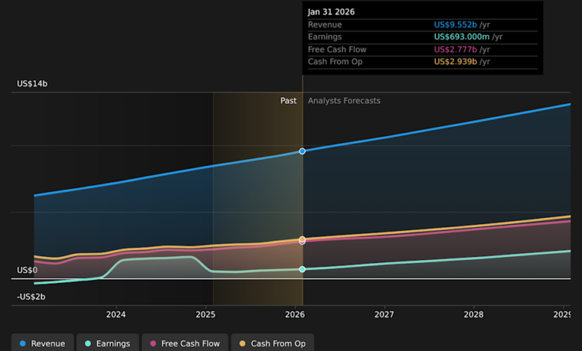The width and height of the screenshot is (582, 351).
Task: Select the 2028 x-axis label
Action: click(474, 315)
